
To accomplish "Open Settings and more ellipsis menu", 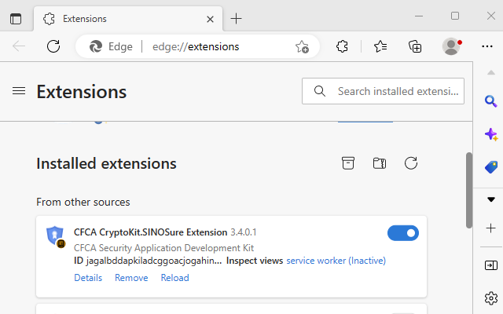I will [487, 46].
